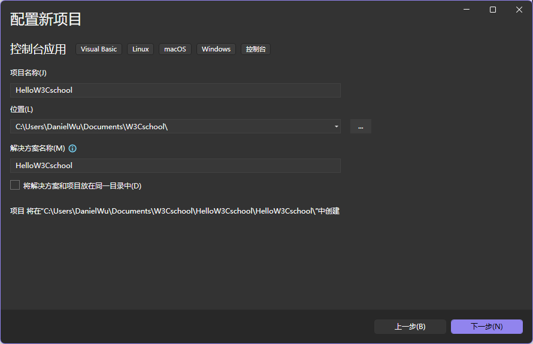Viewport: 533px width, 344px height.
Task: Select the Visual Basic tag
Action: [99, 49]
